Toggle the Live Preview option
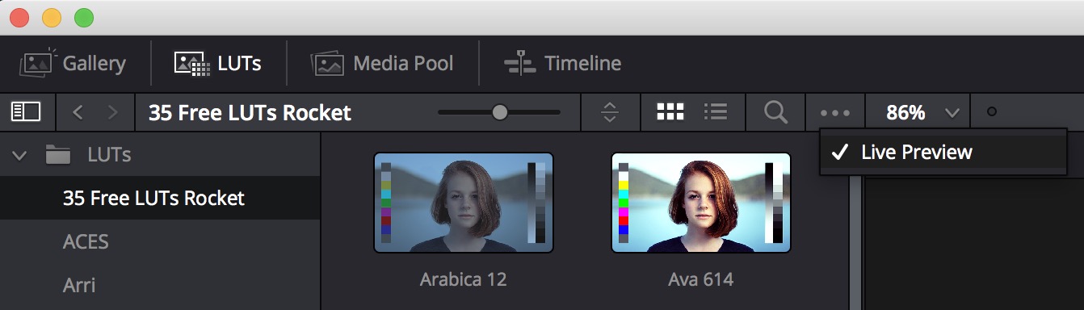Viewport: 1084px width, 310px height. tap(943, 152)
